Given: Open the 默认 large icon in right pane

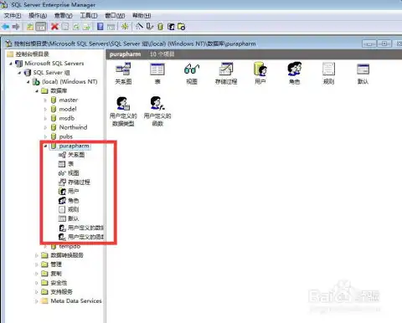Looking at the screenshot, I should click(x=363, y=74).
